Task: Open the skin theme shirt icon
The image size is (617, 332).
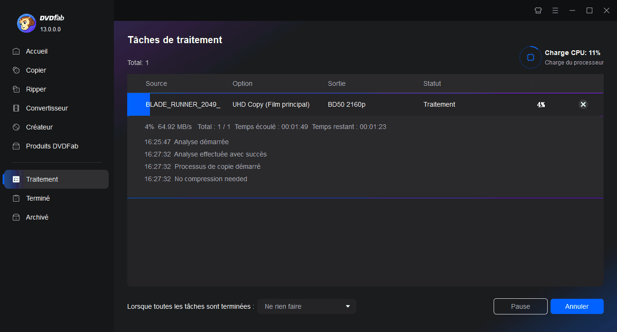Action: (x=538, y=10)
